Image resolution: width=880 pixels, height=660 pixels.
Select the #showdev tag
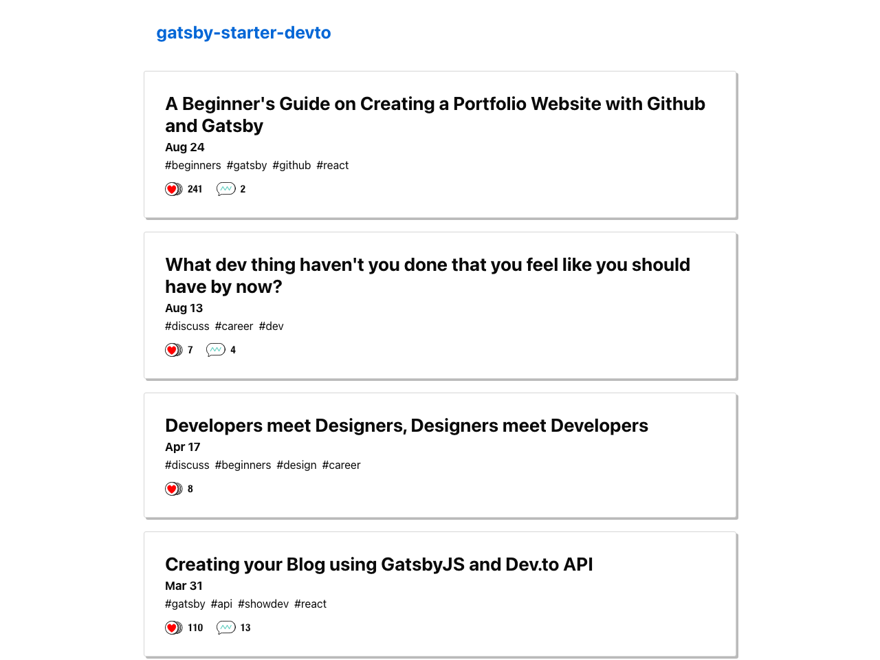point(263,604)
